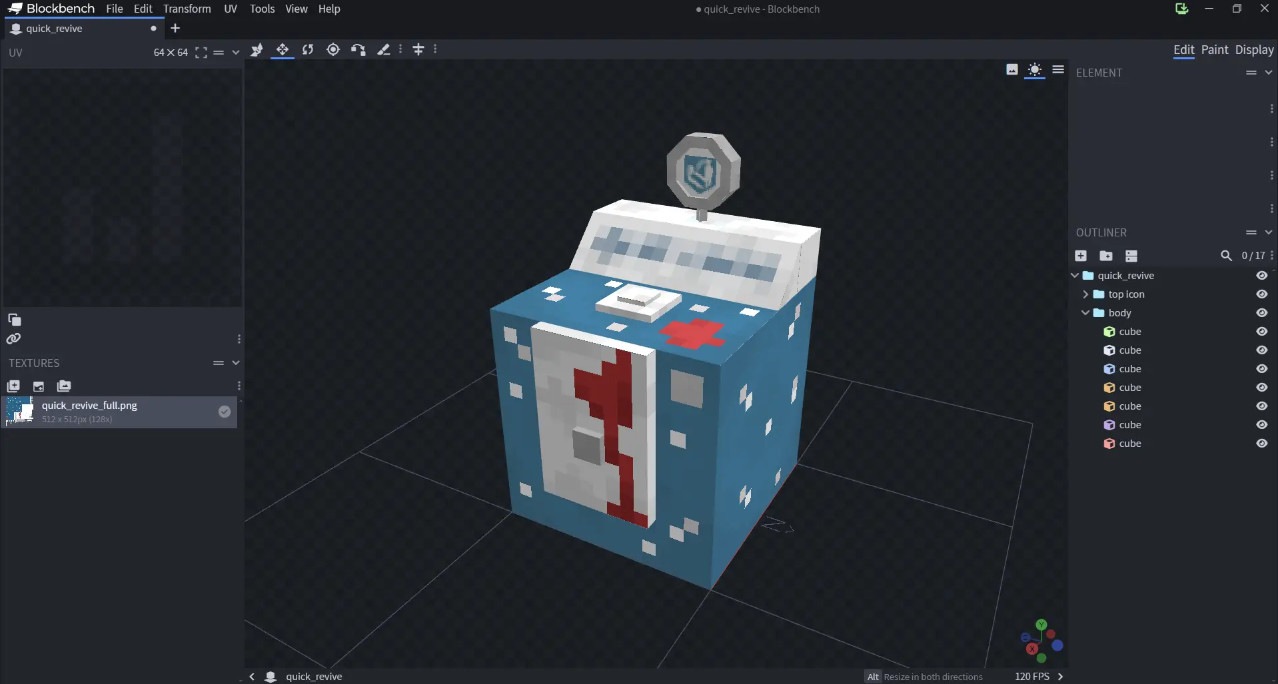Open the Tools menu
Image resolution: width=1278 pixels, height=684 pixels.
click(262, 9)
